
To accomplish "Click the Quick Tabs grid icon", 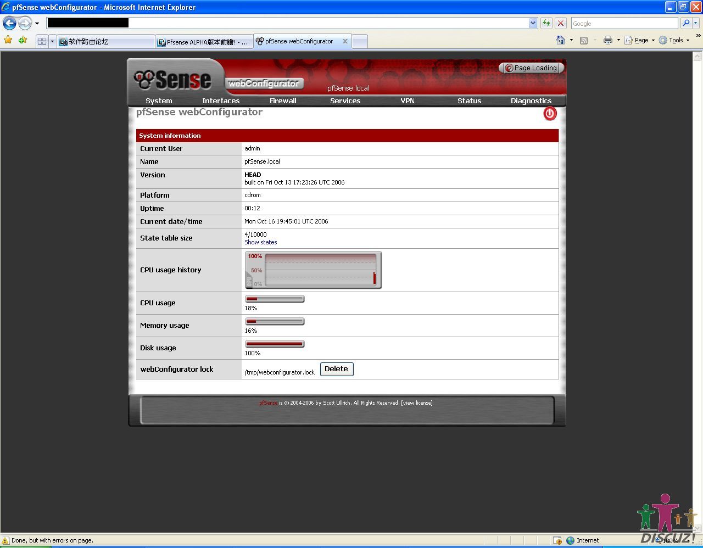I will click(x=42, y=41).
